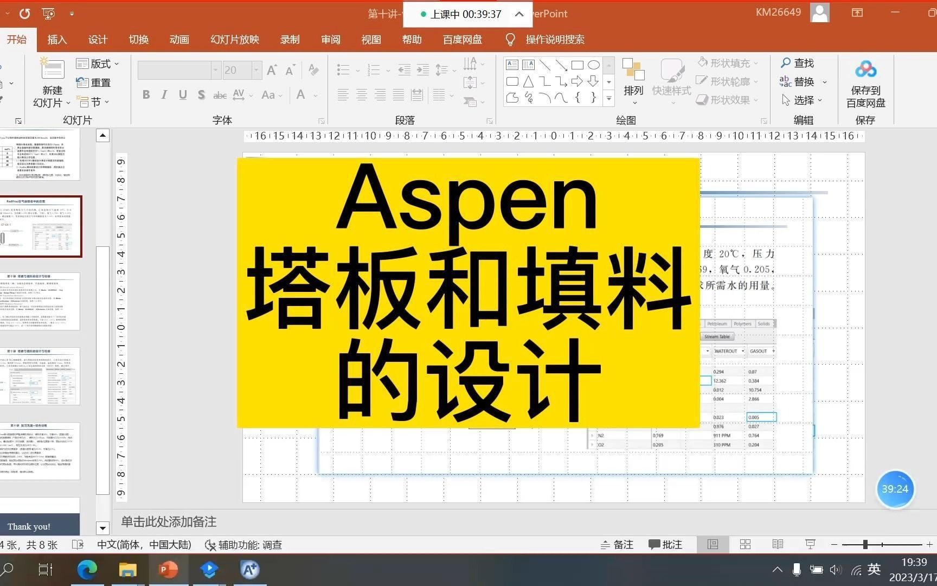This screenshot has width=937, height=586.
Task: Decrease font size with the small A icon
Action: point(291,71)
